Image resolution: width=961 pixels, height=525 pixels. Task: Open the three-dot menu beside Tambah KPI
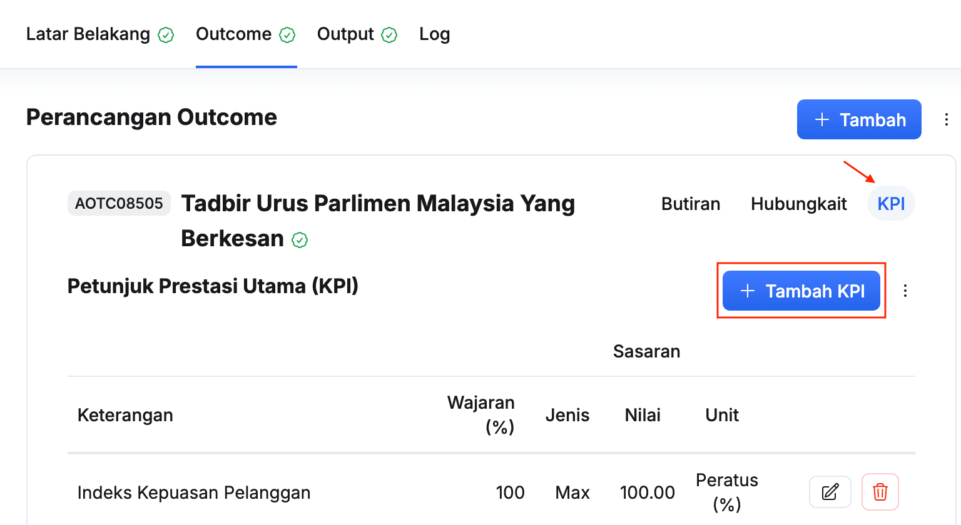(x=905, y=291)
